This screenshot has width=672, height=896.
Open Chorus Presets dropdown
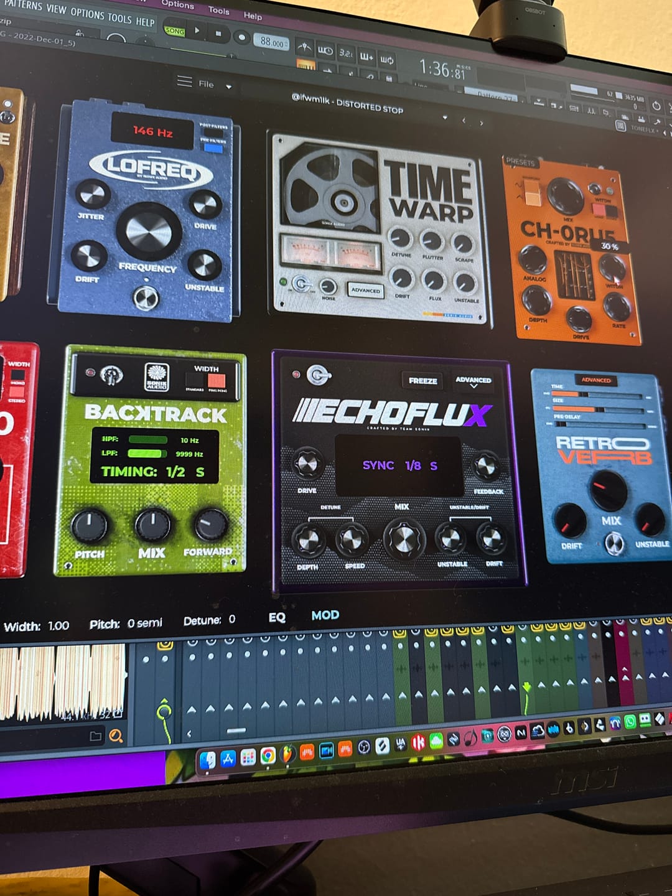pyautogui.click(x=520, y=162)
